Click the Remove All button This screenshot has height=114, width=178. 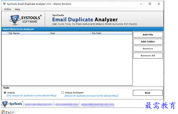(148, 56)
